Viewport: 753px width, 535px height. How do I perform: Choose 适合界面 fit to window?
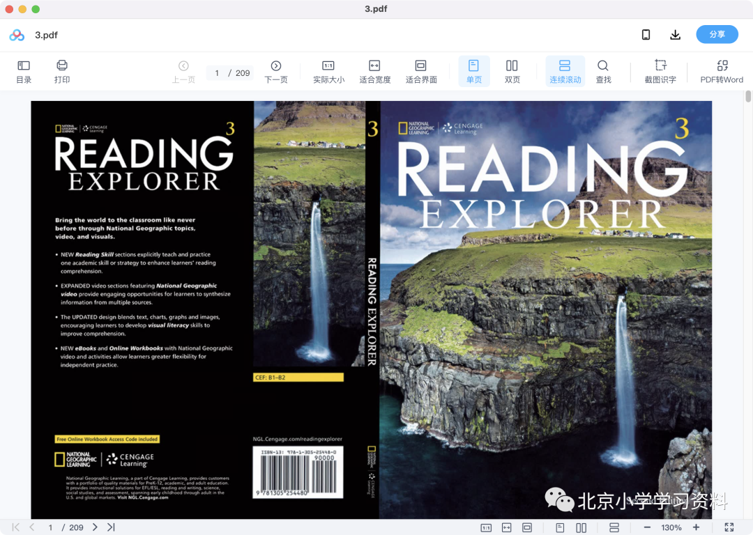(x=421, y=72)
